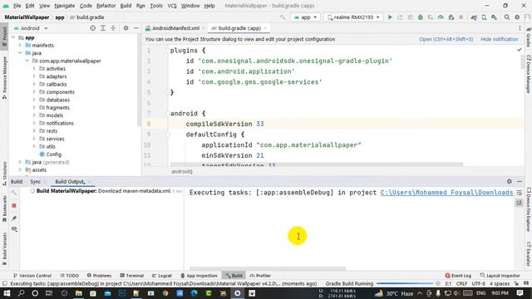The image size is (532, 299).
Task: Open the VCS menu
Action: coord(172,6)
